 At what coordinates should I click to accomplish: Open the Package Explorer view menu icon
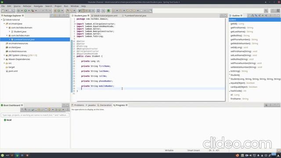point(60,16)
